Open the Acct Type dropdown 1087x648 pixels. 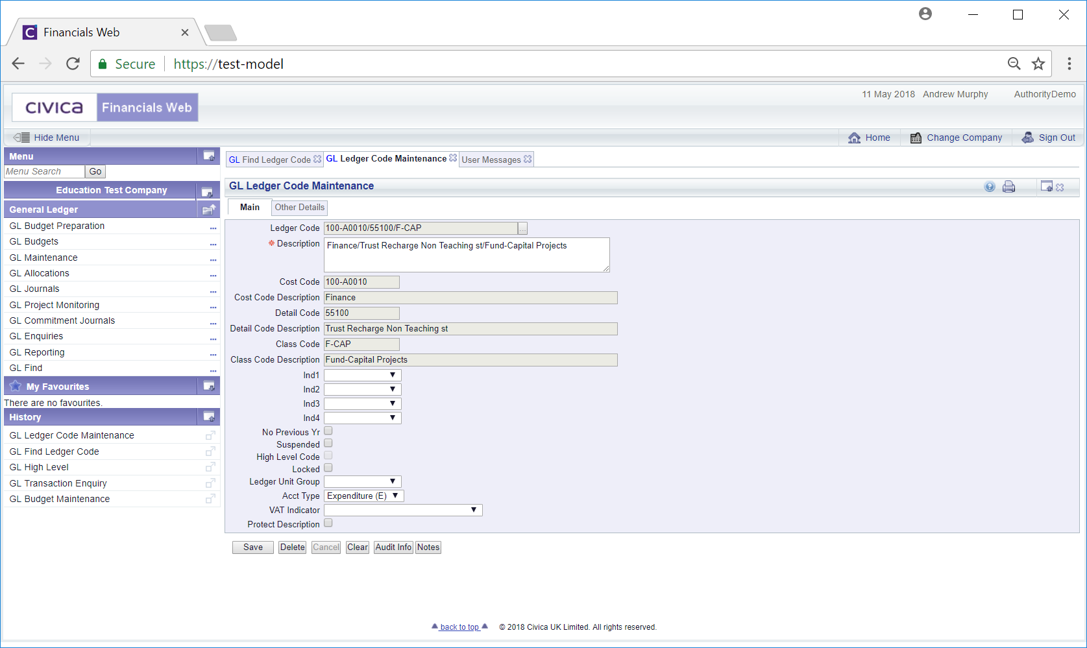pos(363,496)
